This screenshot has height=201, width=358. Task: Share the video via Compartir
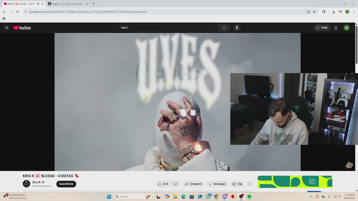click(193, 184)
